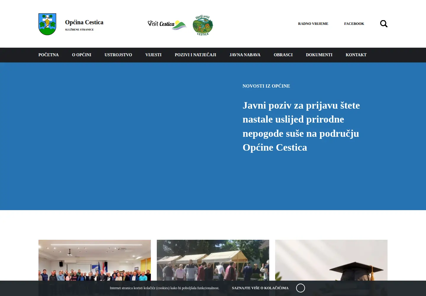
Task: Open the O općini menu
Action: coord(82,55)
